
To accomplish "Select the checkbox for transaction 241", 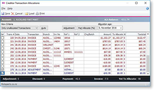I will point(3,45).
